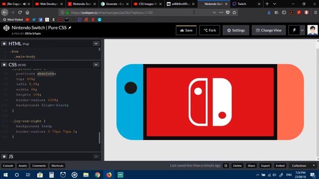Viewport: 319px width, 179px height.
Task: Open Firefox downloads panel
Action: point(269,12)
